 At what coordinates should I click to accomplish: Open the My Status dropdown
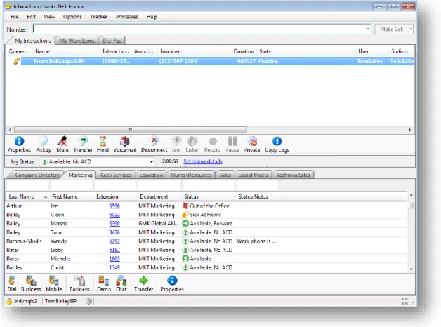pos(151,162)
